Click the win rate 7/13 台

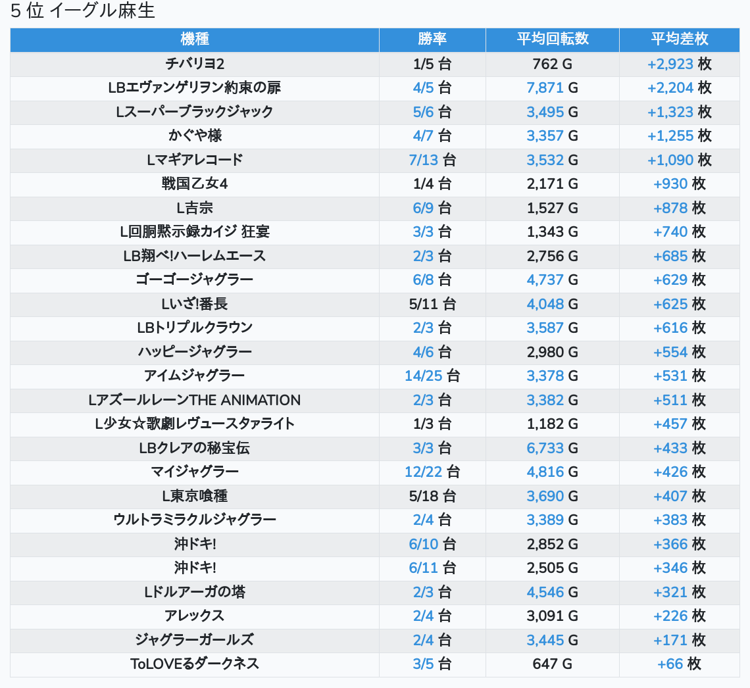click(432, 160)
